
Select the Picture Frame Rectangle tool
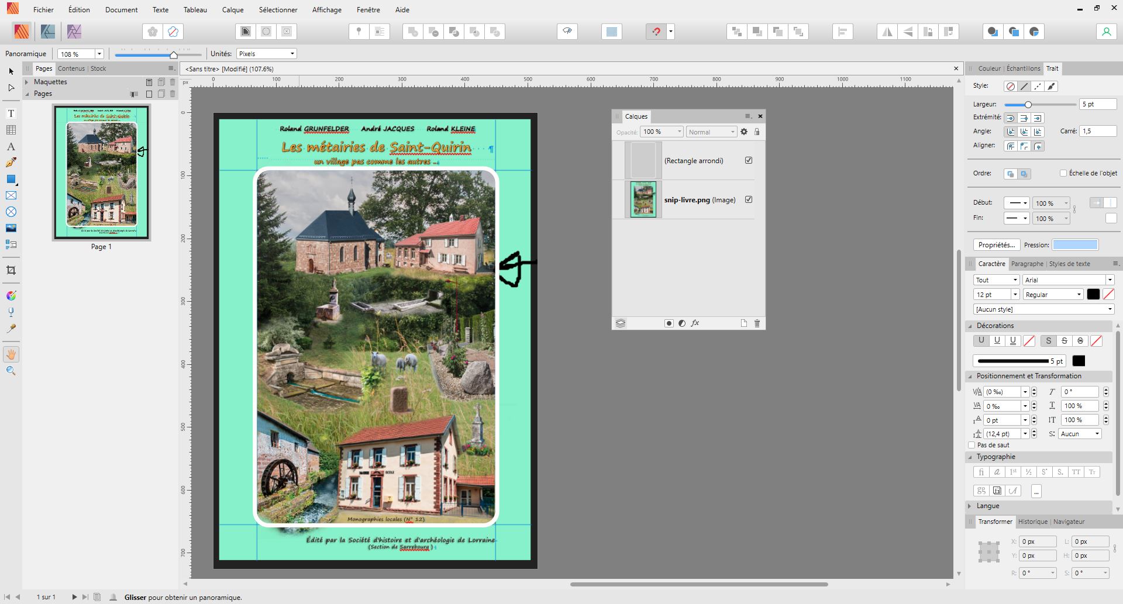point(11,195)
